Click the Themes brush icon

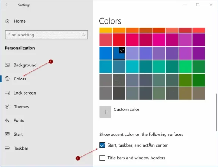coord(7,107)
